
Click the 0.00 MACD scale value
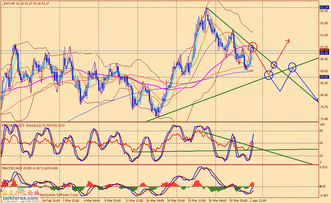click(x=323, y=186)
